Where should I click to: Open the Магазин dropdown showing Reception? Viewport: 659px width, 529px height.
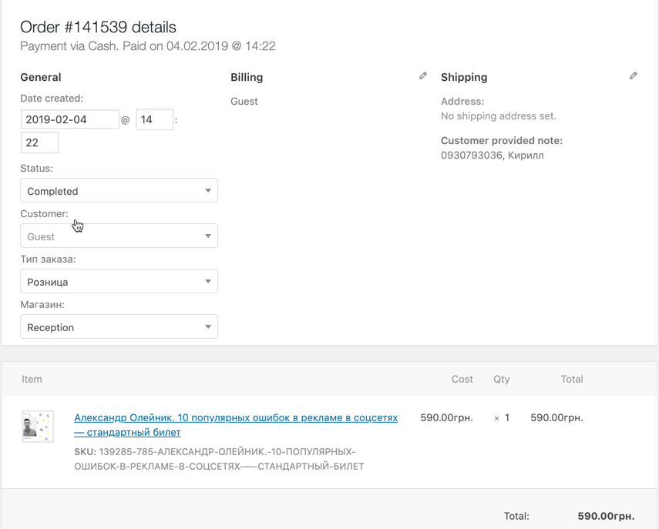click(x=119, y=326)
